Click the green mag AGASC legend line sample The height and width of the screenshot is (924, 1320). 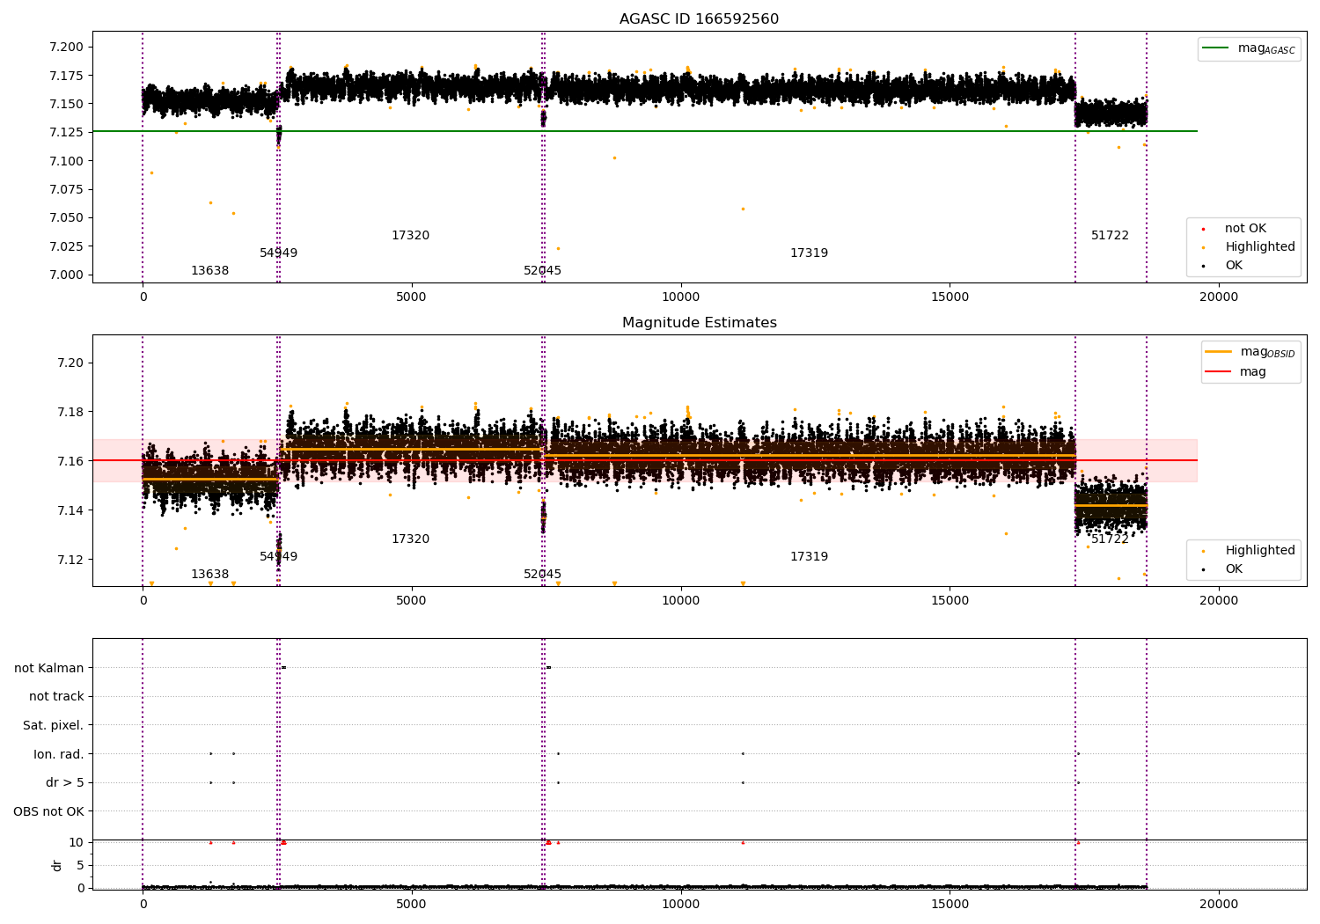[x=1216, y=48]
